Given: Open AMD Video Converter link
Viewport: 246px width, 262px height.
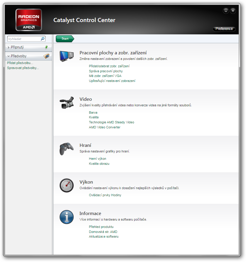Looking at the screenshot, I should [105, 127].
